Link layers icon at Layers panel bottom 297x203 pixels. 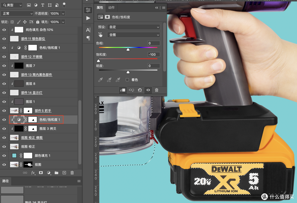tap(25, 173)
